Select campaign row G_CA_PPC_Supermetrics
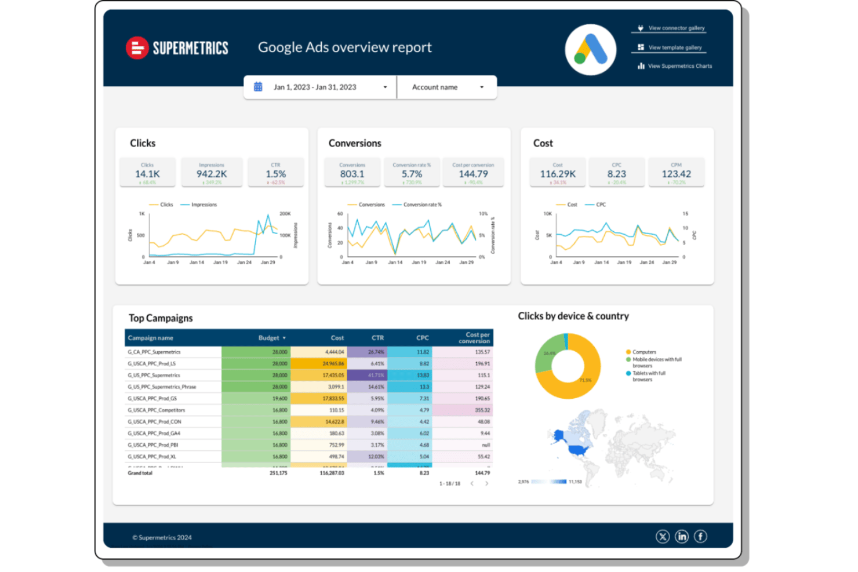Viewport: 858px width, 572px height. [309, 352]
